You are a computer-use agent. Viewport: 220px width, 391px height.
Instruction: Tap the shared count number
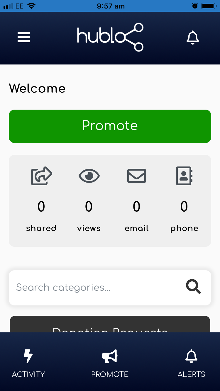click(41, 207)
